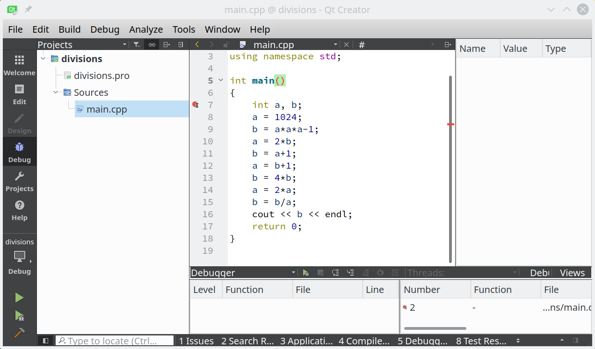
Task: Open the 3 Application Output pane
Action: click(306, 341)
